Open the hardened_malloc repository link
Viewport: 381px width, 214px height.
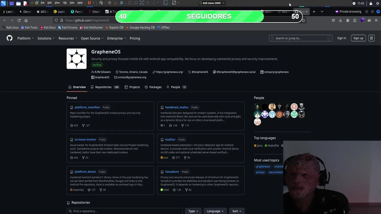pyautogui.click(x=177, y=107)
